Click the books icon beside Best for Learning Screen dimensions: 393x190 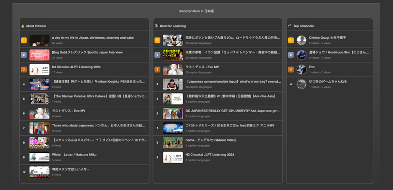(156, 26)
